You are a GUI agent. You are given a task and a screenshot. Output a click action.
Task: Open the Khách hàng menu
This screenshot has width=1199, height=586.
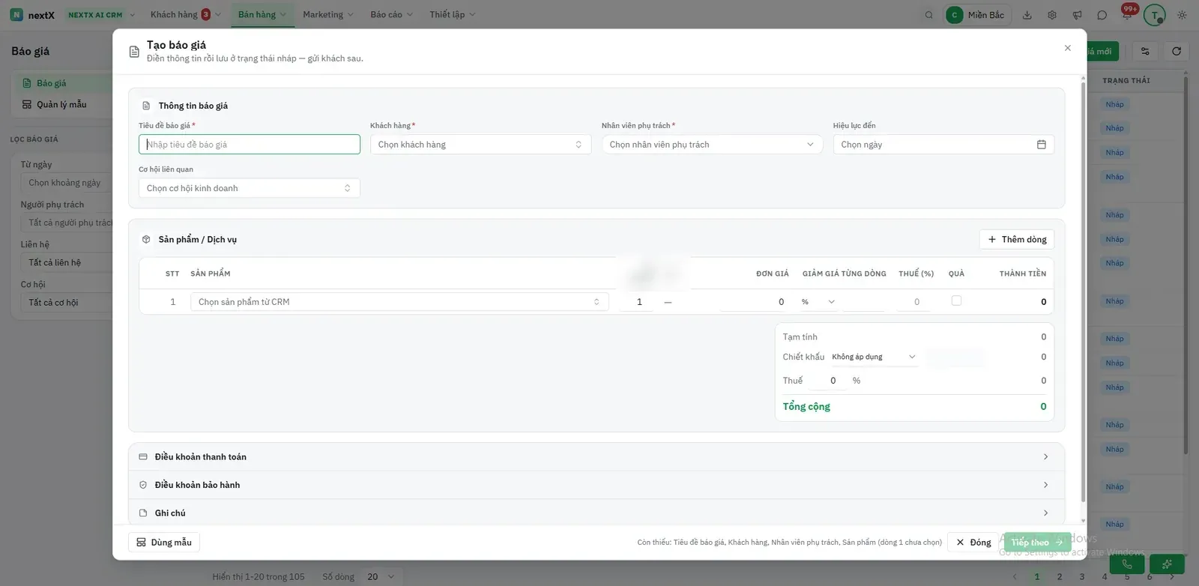tap(185, 14)
